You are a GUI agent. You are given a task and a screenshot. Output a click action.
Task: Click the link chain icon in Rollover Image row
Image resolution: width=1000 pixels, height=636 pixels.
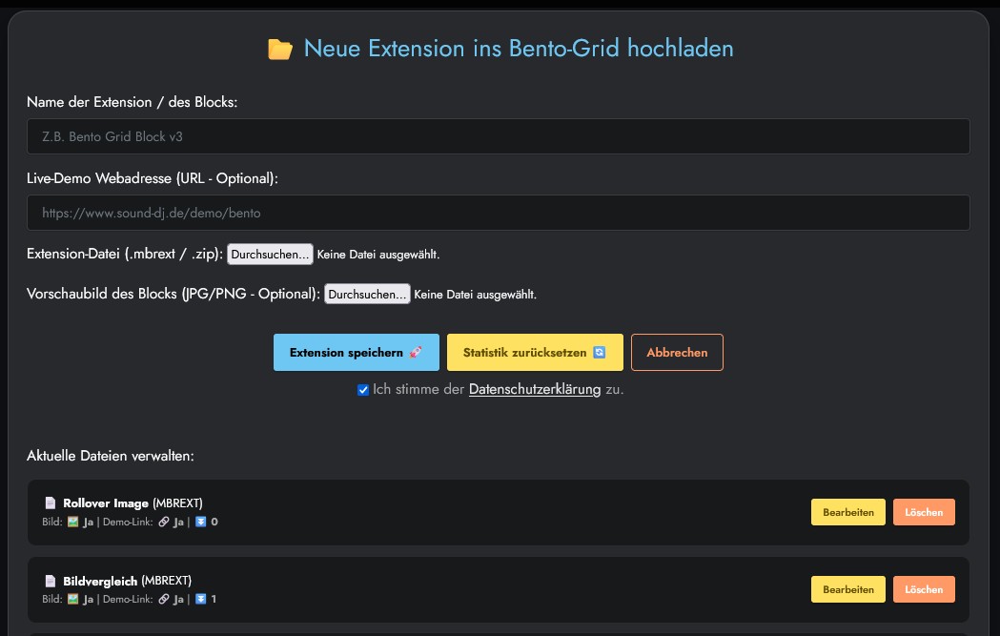click(x=164, y=522)
